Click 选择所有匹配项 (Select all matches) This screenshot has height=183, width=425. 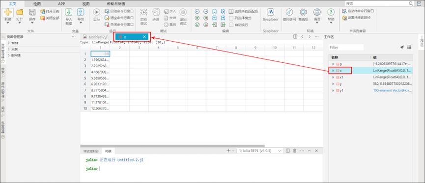coord(243,11)
